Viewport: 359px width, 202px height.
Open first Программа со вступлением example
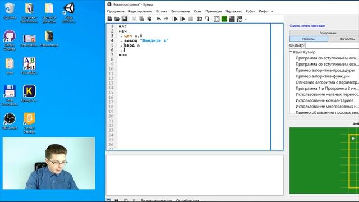click(327, 58)
